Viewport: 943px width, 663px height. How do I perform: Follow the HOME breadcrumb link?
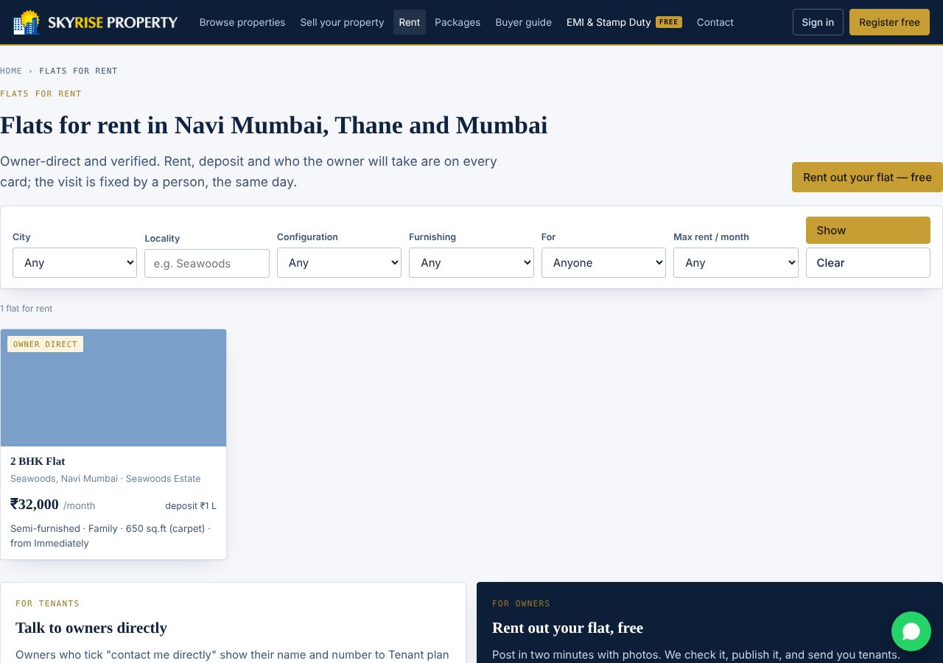[x=11, y=71]
